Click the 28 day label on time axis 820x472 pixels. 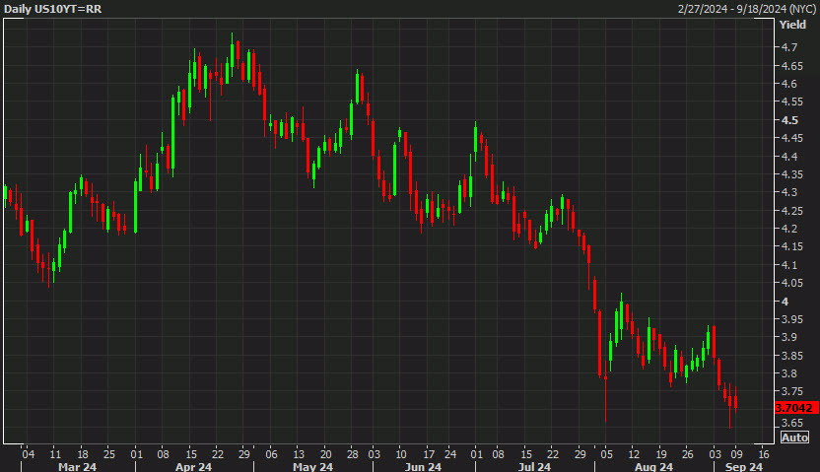[x=350, y=454]
